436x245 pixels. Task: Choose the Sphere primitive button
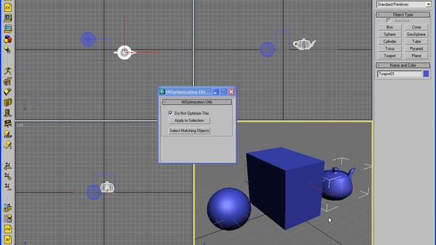tap(390, 35)
